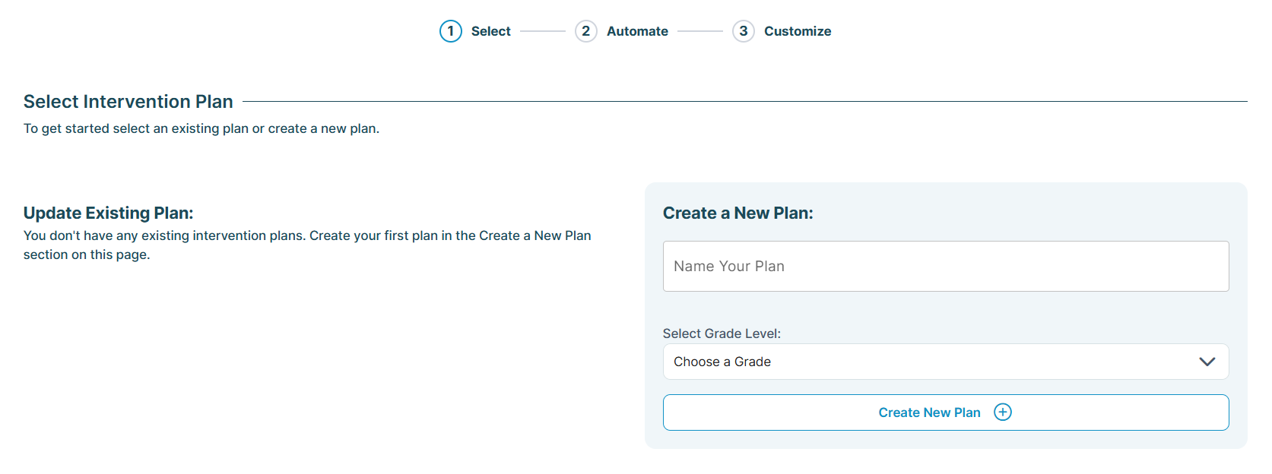Switch to the Automate step label
The height and width of the screenshot is (474, 1272).
pos(637,31)
